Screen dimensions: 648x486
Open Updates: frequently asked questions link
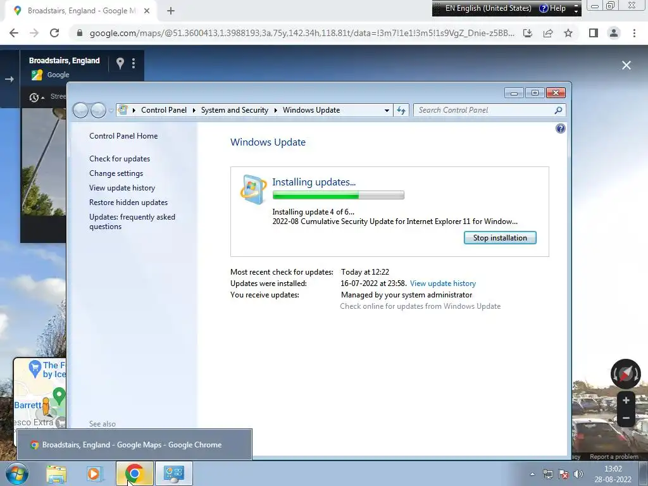[x=132, y=221]
